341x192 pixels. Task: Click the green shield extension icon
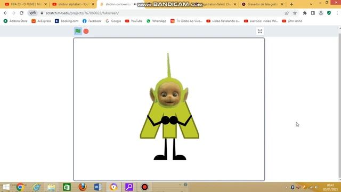[x=329, y=13]
